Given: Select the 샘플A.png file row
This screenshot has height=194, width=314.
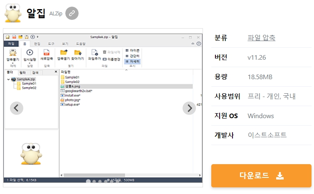Looking at the screenshot, I should pyautogui.click(x=126, y=86).
